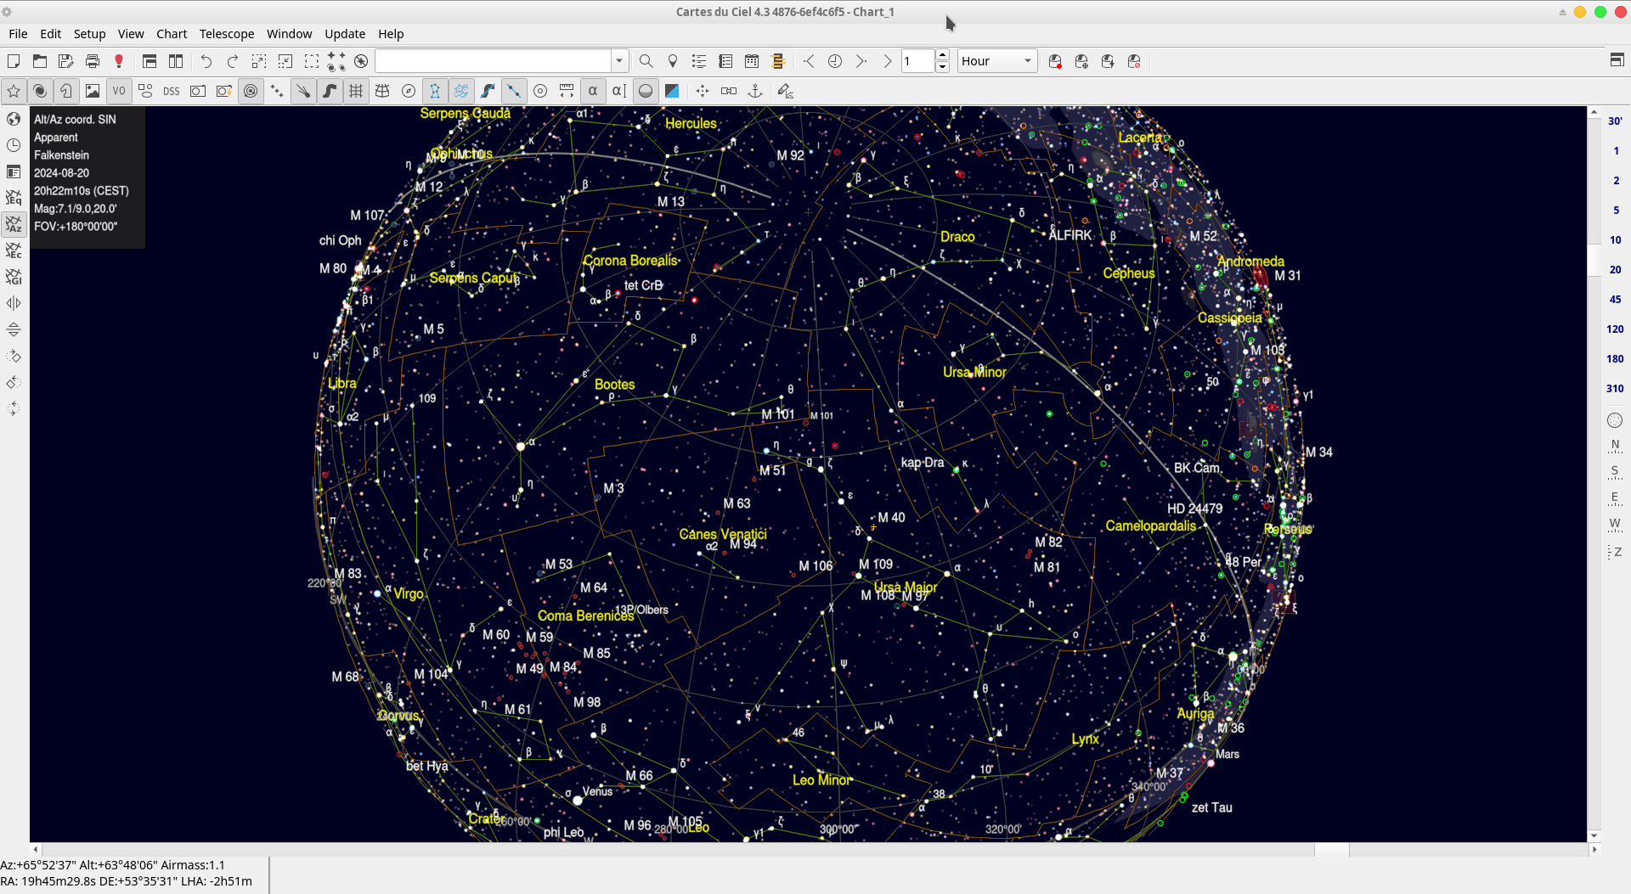The width and height of the screenshot is (1631, 894).
Task: Decrease the time step value
Action: click(942, 67)
